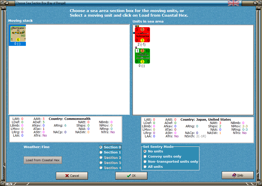The width and height of the screenshot is (262, 186).
Task: Set sentry mode to All units
Action: (153, 167)
